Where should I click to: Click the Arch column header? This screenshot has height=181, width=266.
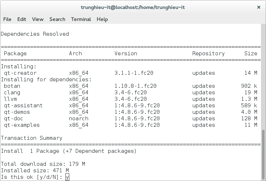[75, 53]
